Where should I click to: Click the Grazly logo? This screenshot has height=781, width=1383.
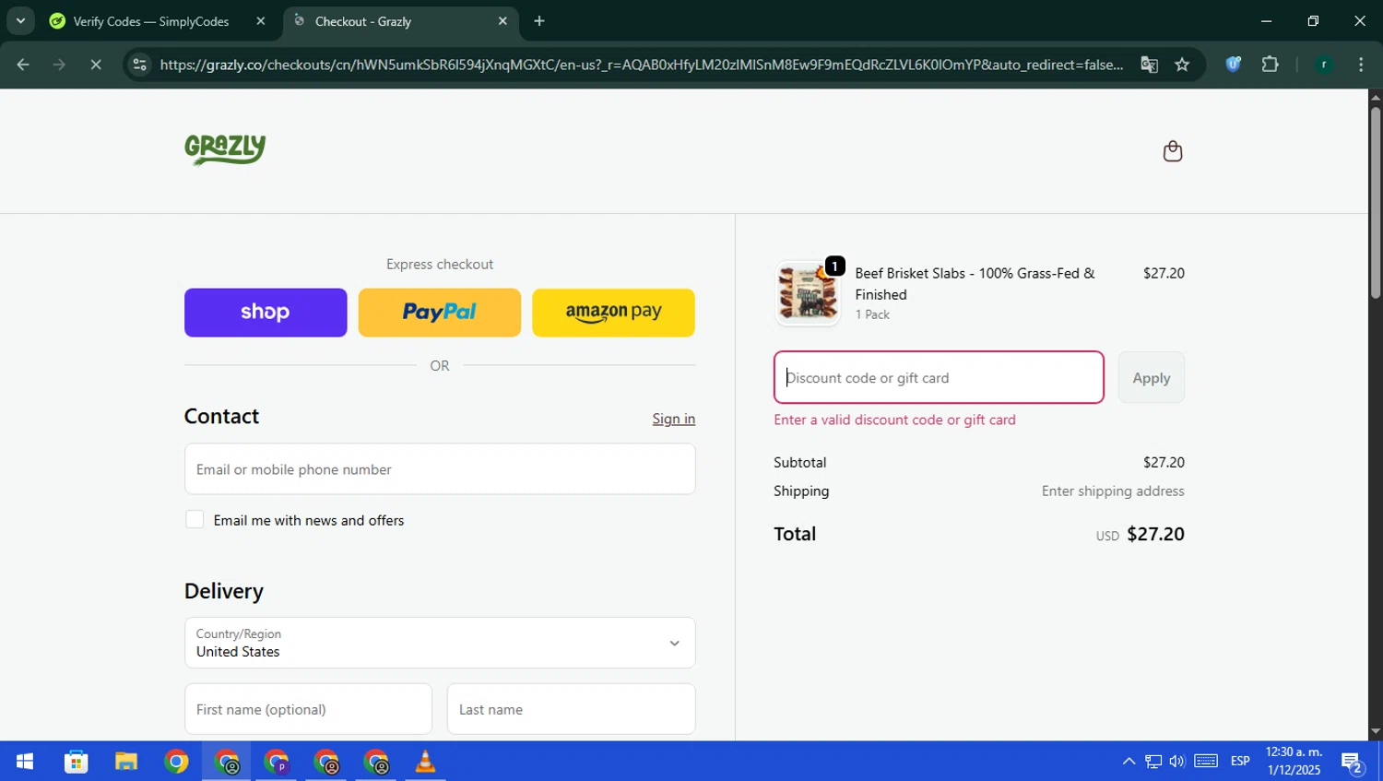[x=225, y=149]
